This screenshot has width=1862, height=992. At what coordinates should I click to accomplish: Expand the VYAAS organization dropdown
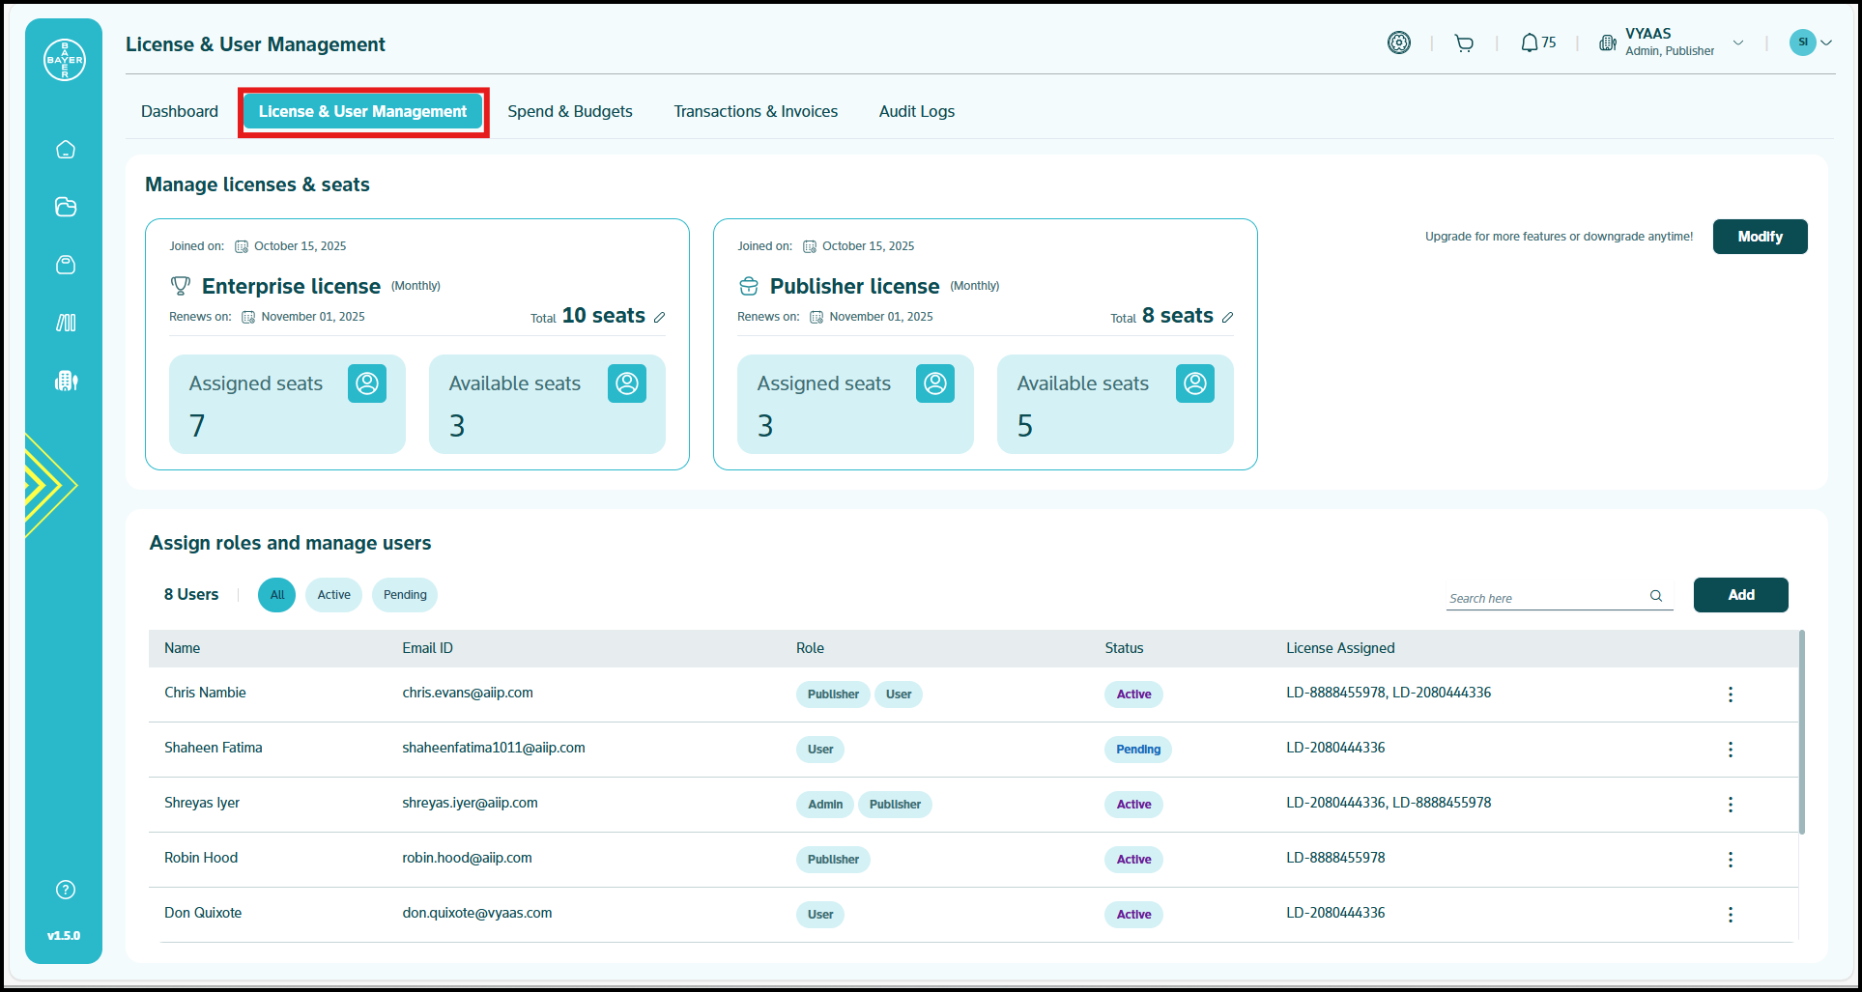pos(1738,43)
